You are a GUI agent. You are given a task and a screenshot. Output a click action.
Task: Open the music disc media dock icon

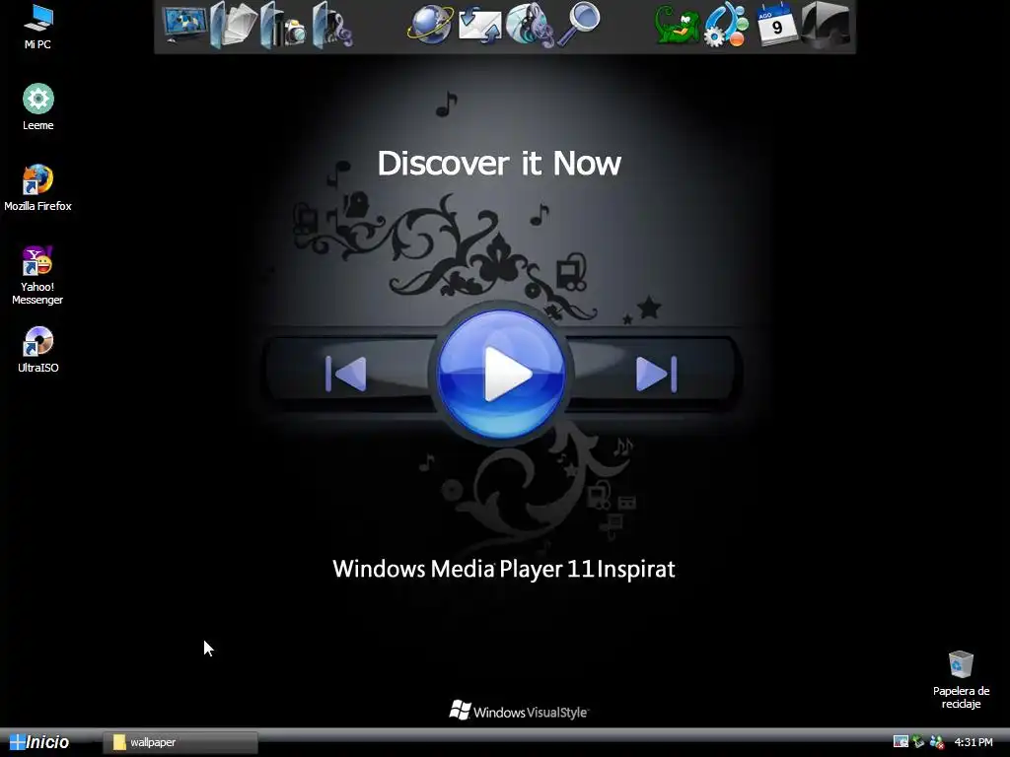[x=530, y=26]
